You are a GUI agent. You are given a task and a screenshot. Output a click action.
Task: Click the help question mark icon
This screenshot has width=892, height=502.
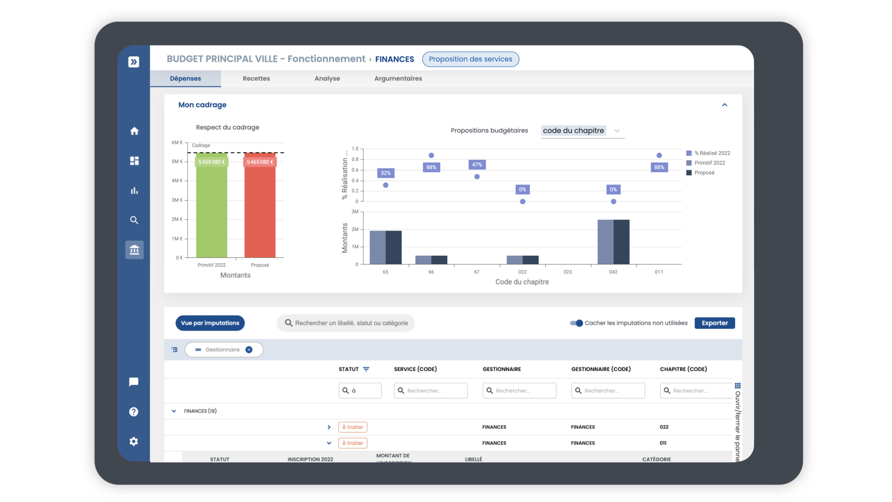tap(134, 411)
